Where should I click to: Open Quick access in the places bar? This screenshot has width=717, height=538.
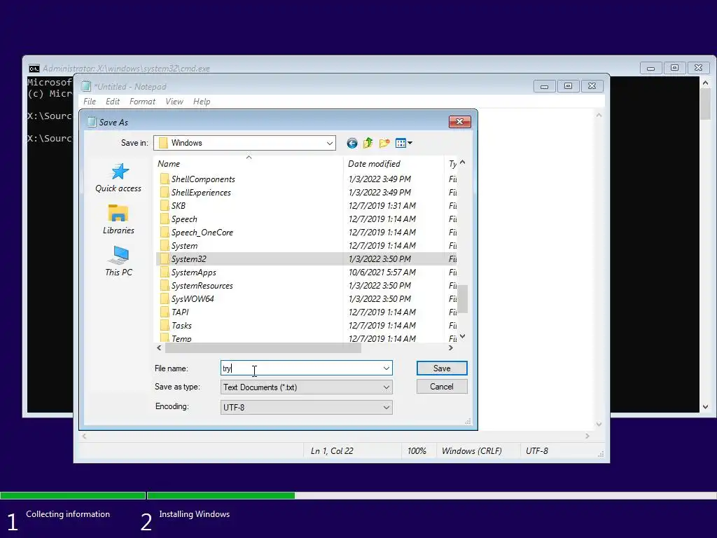(118, 178)
